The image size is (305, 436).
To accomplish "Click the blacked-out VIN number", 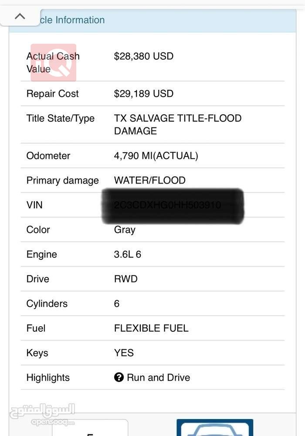I will click(173, 206).
